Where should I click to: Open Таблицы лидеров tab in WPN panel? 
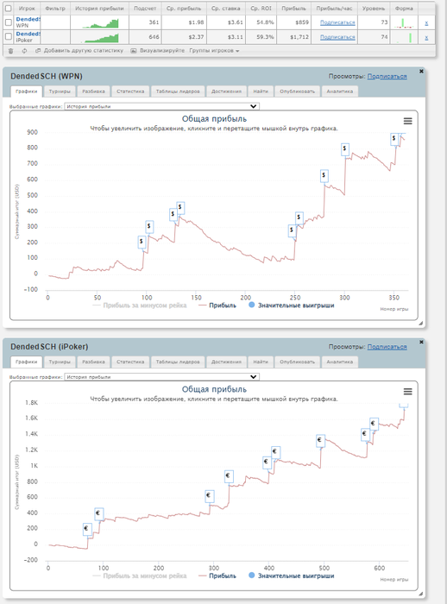click(x=178, y=91)
